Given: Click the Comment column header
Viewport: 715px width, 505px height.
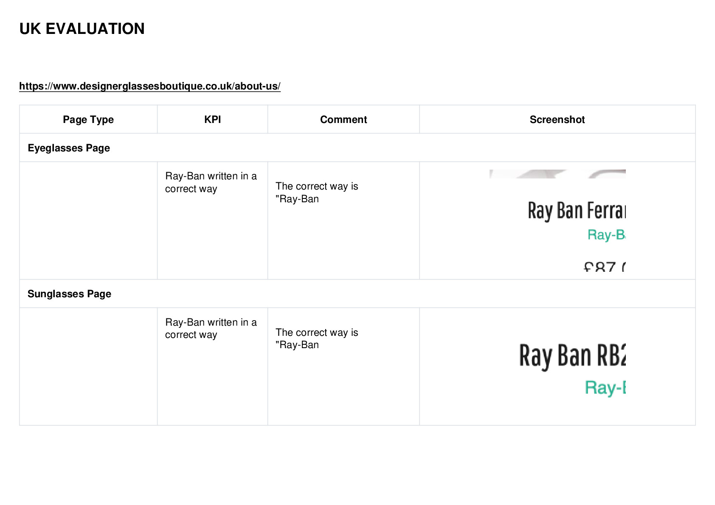Looking at the screenshot, I should tap(343, 120).
